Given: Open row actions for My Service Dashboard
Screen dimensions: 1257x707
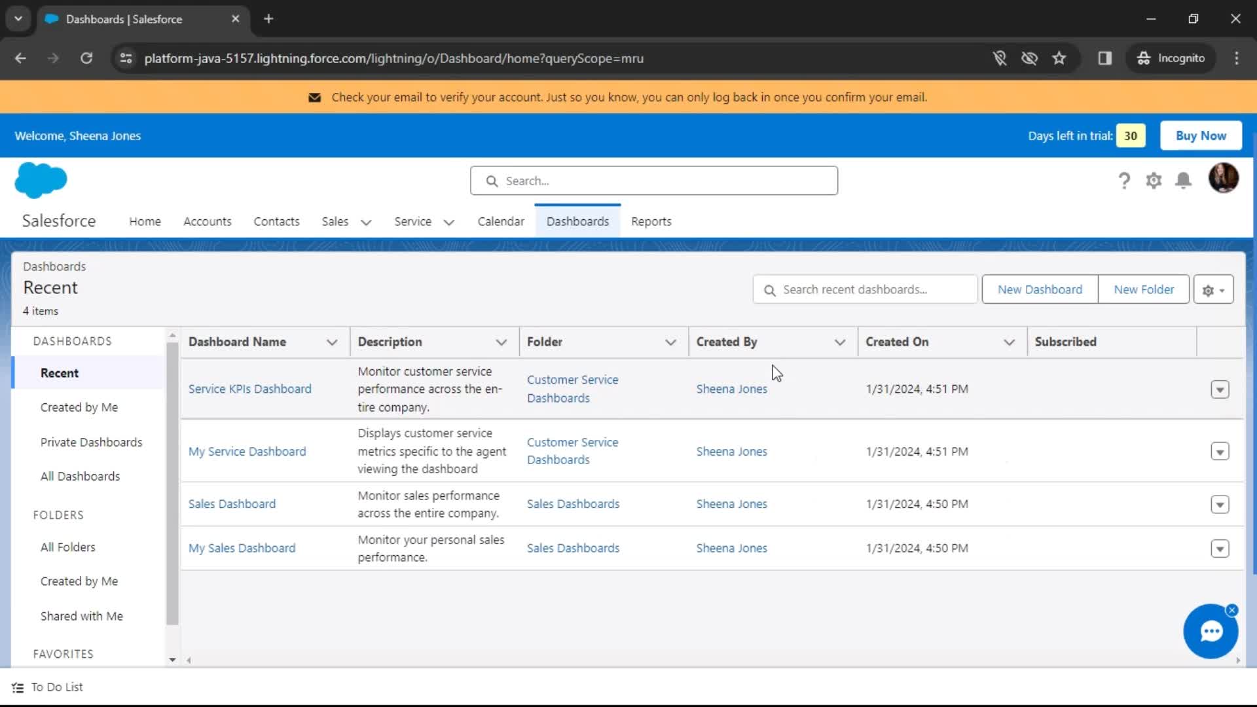Looking at the screenshot, I should (1220, 452).
